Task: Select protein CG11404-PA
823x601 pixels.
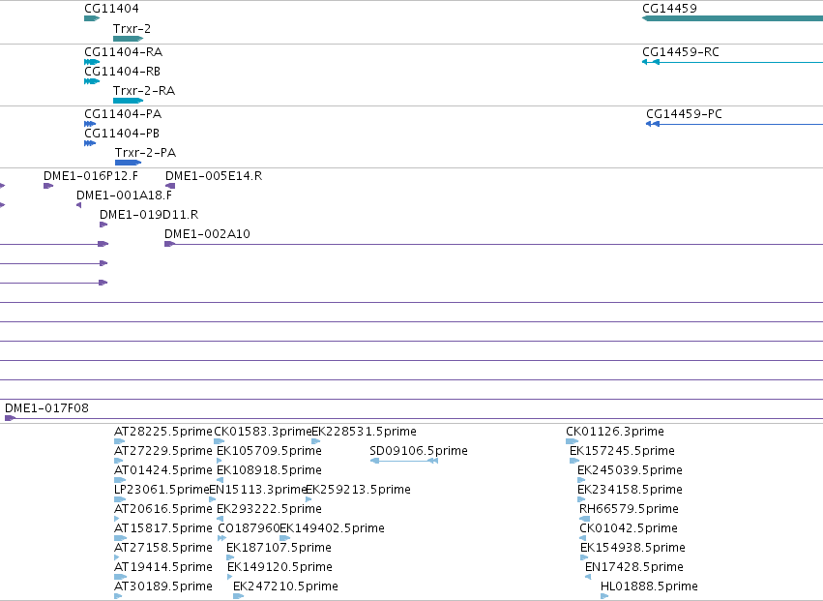Action: (x=123, y=114)
